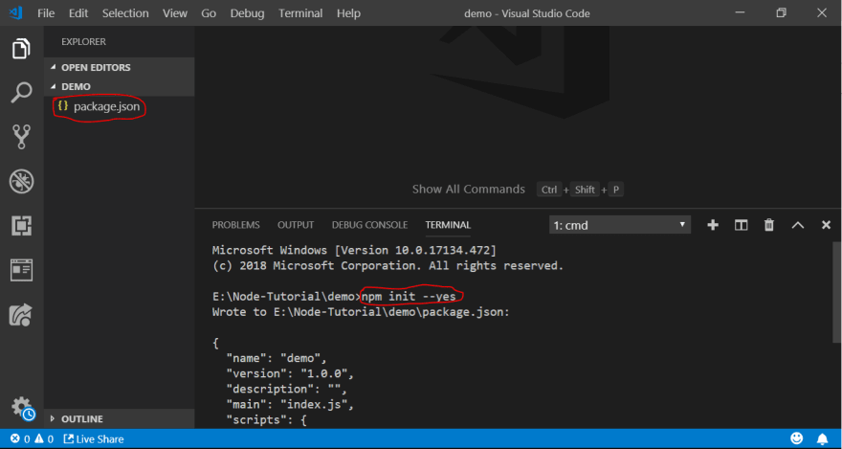Expand the Outline section
The height and width of the screenshot is (449, 842).
[120, 418]
